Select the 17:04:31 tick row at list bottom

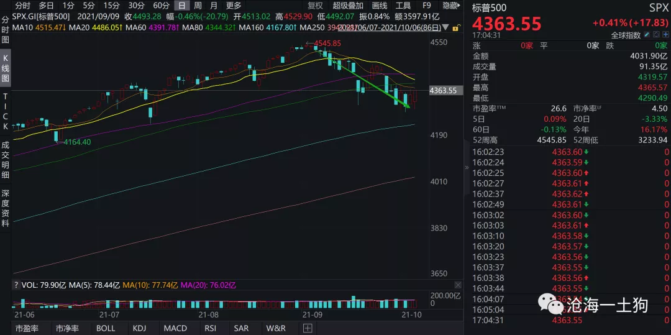click(x=570, y=321)
